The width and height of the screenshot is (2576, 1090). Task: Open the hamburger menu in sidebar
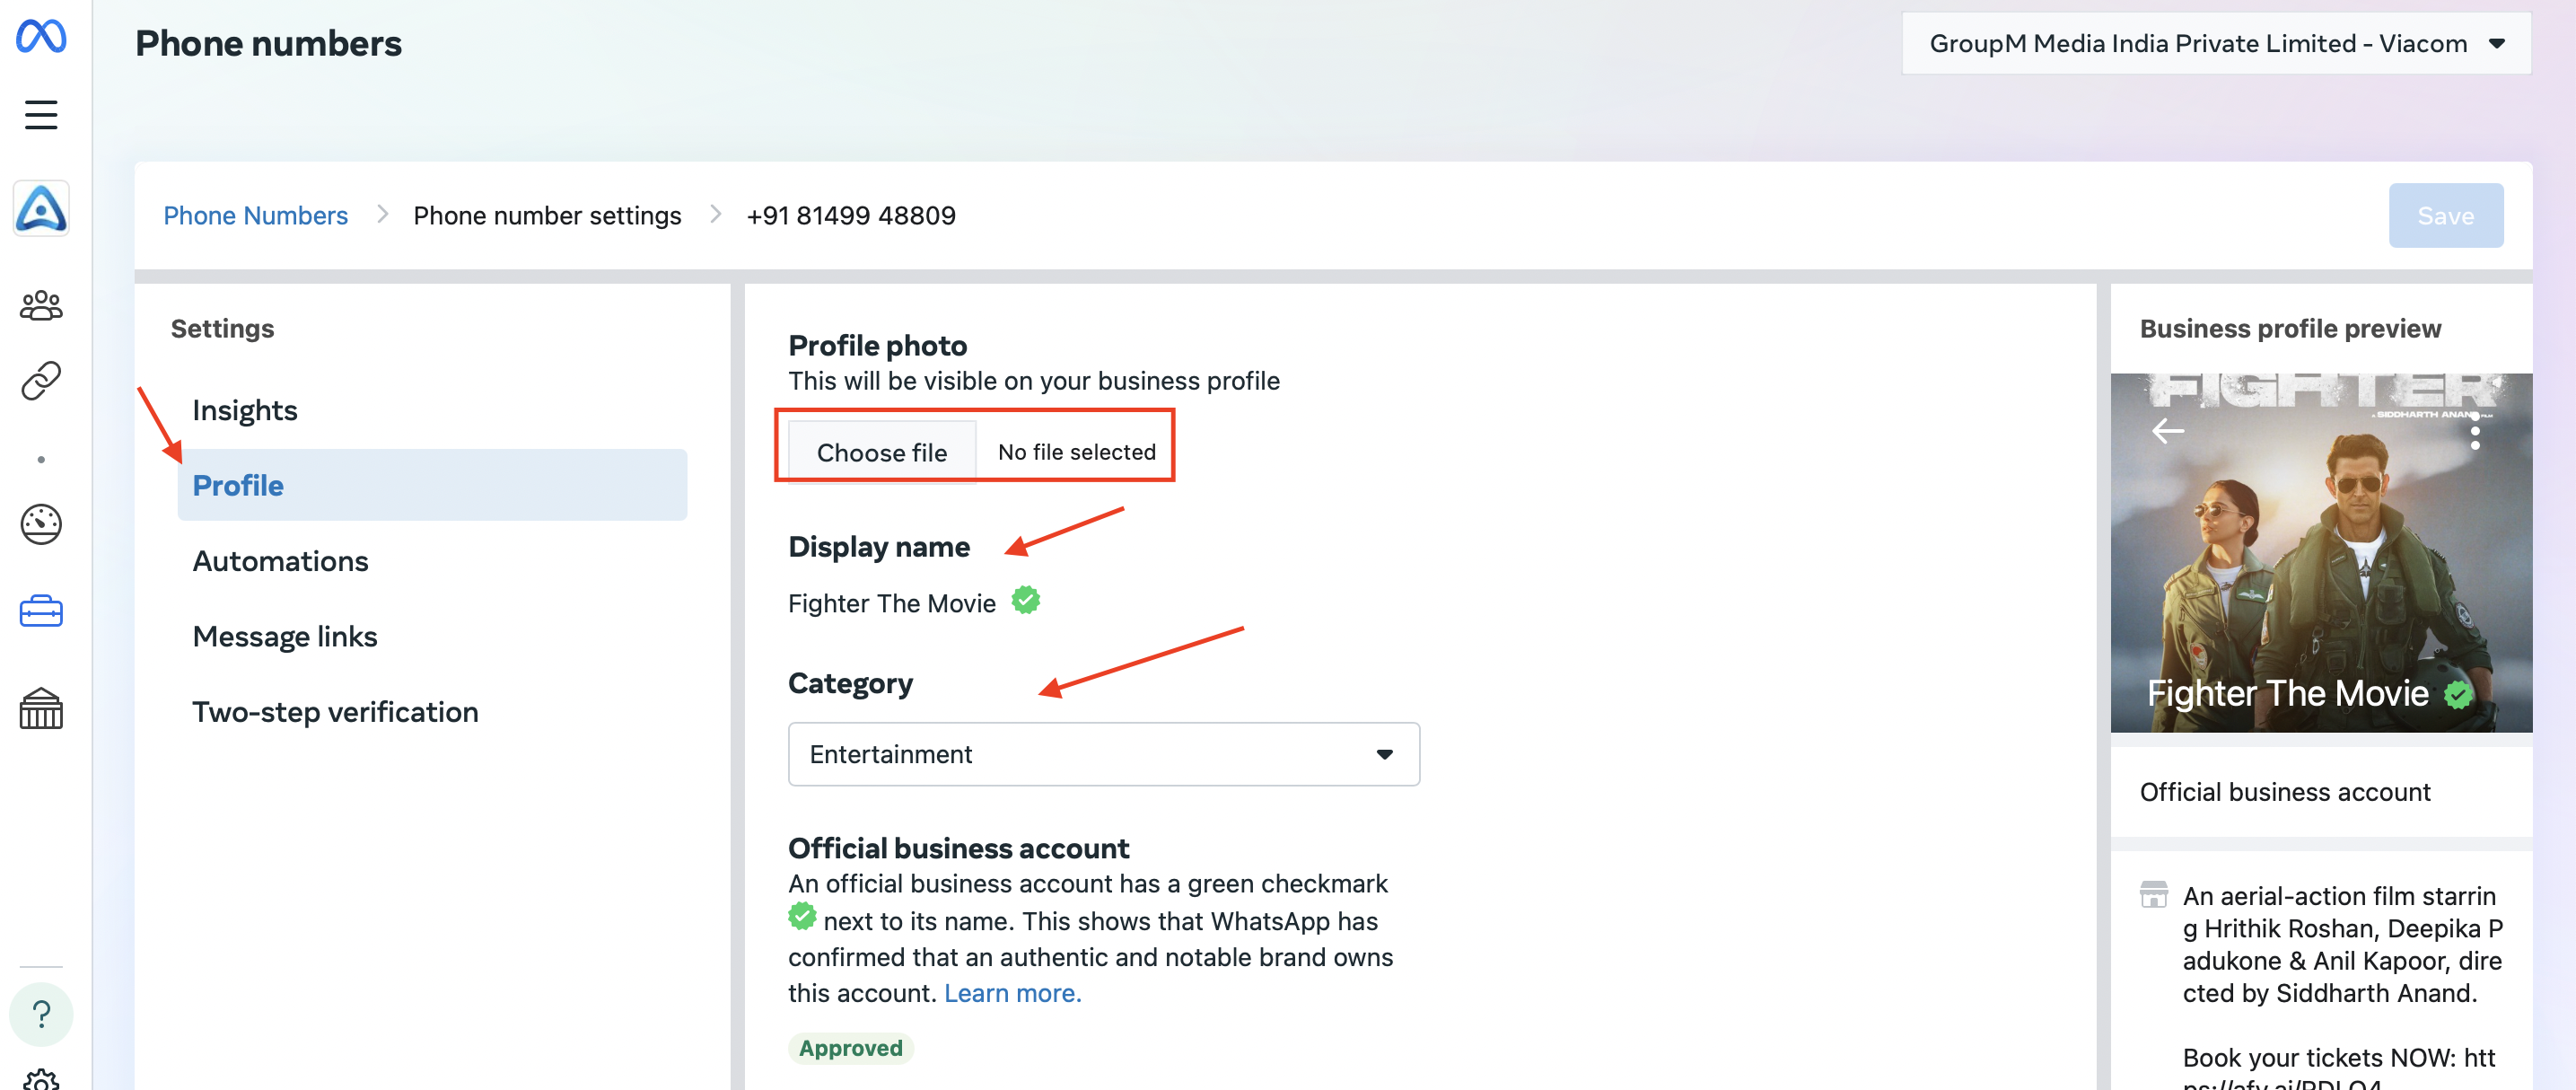(41, 115)
